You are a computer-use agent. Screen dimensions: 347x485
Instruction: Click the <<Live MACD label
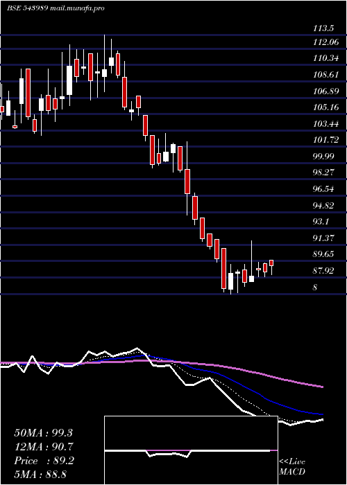292,467
